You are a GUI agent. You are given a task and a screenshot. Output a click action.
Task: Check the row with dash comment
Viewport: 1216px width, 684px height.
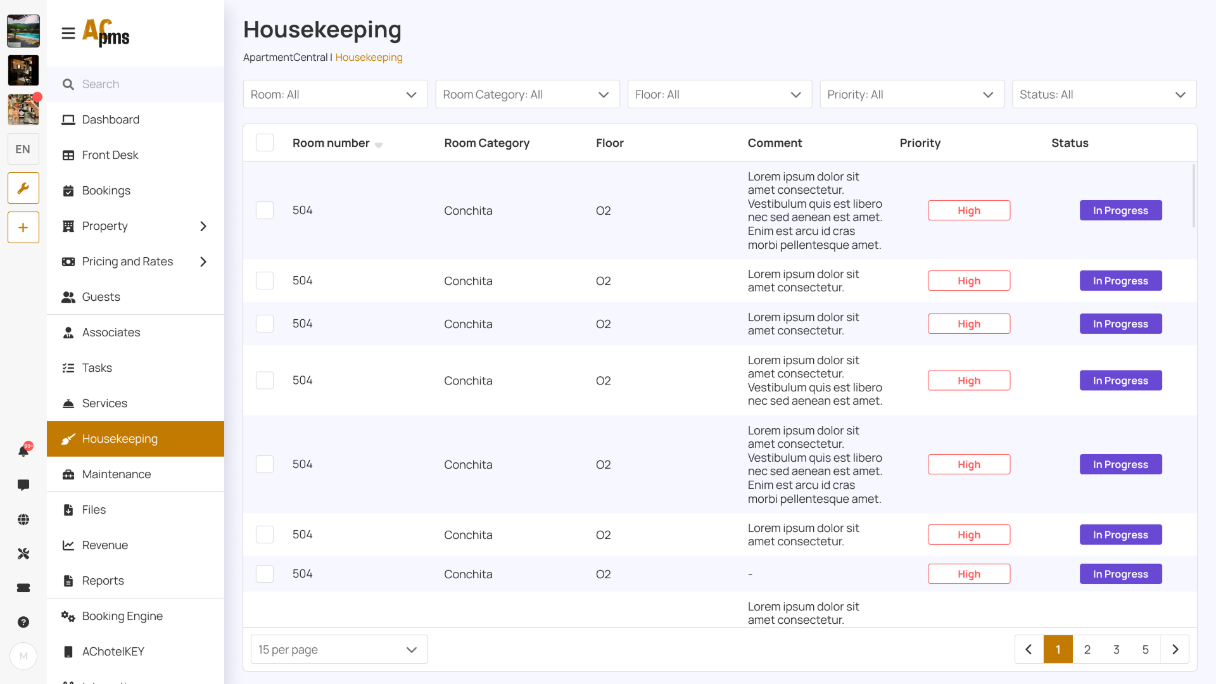click(265, 574)
